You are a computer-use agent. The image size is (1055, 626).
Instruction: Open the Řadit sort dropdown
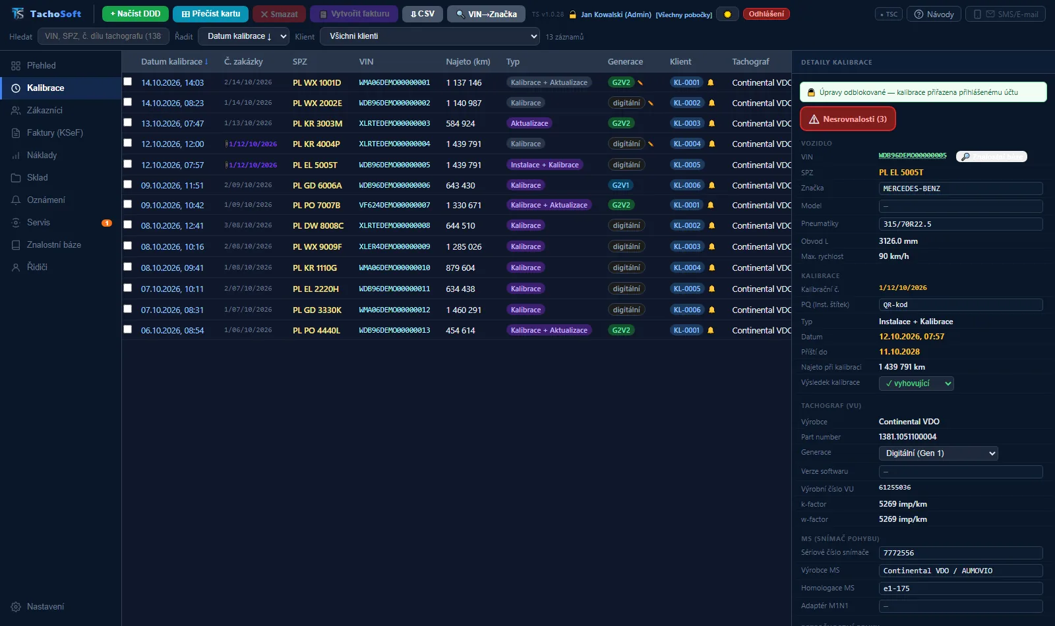pyautogui.click(x=244, y=36)
